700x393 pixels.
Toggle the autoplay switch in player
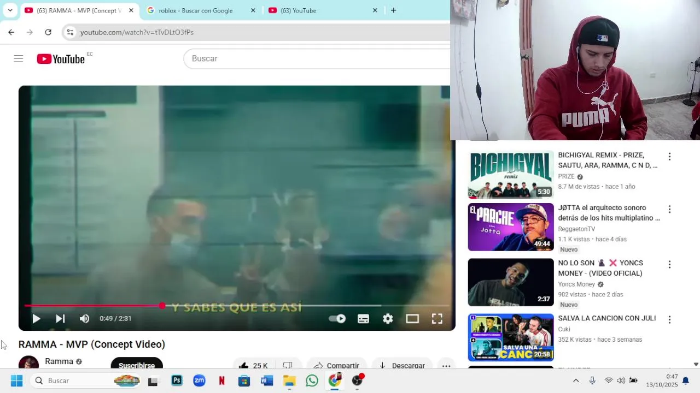[x=337, y=319]
